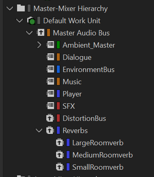The height and width of the screenshot is (177, 154).
Task: Click the red color tag of SFX
Action: [x=58, y=106]
